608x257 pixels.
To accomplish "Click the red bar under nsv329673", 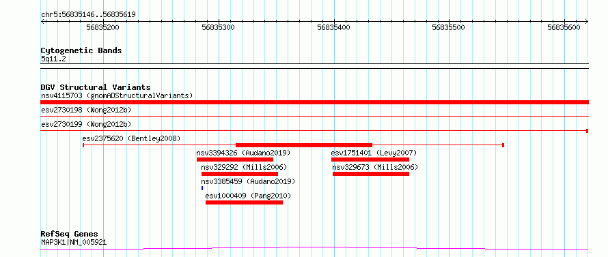I will (371, 174).
